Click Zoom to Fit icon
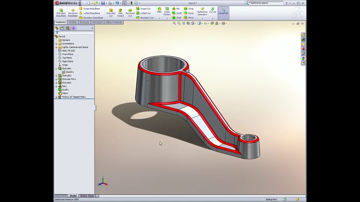 174,23
